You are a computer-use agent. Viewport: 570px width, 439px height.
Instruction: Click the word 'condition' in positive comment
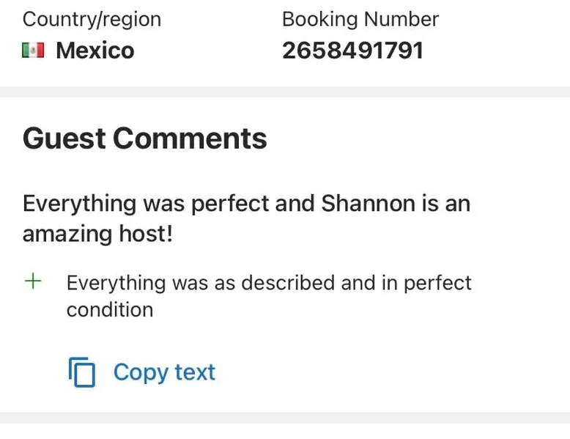coord(110,309)
